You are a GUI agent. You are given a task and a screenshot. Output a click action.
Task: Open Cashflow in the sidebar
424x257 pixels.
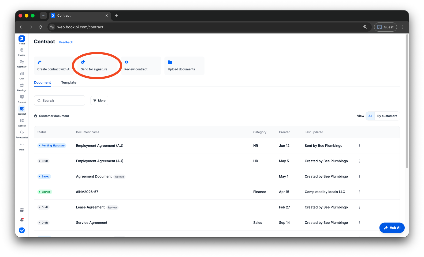[x=22, y=64]
